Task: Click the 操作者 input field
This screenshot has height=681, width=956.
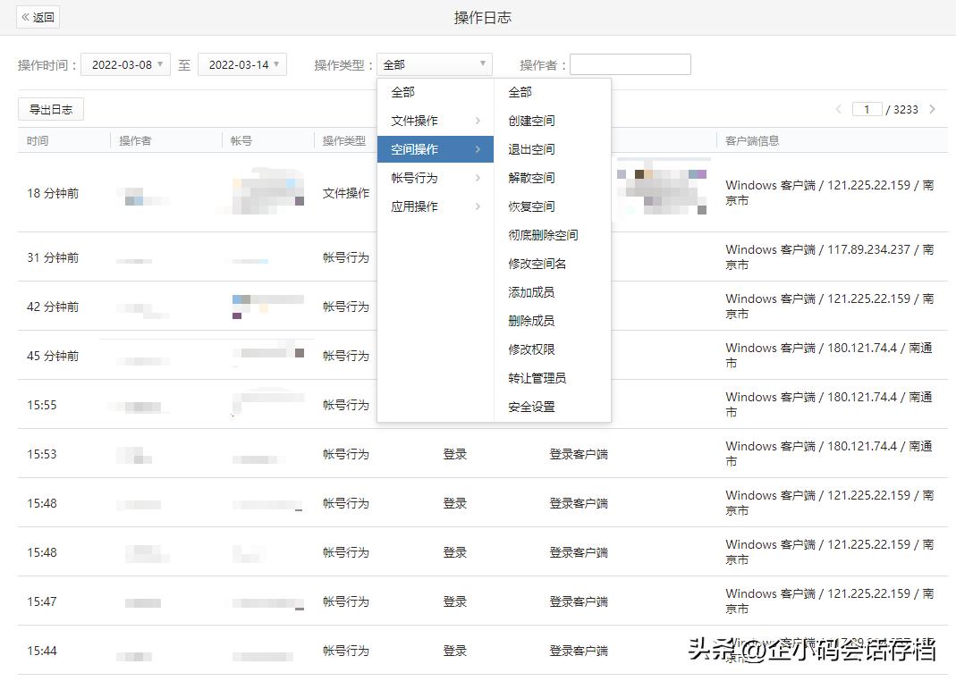Action: pyautogui.click(x=630, y=63)
